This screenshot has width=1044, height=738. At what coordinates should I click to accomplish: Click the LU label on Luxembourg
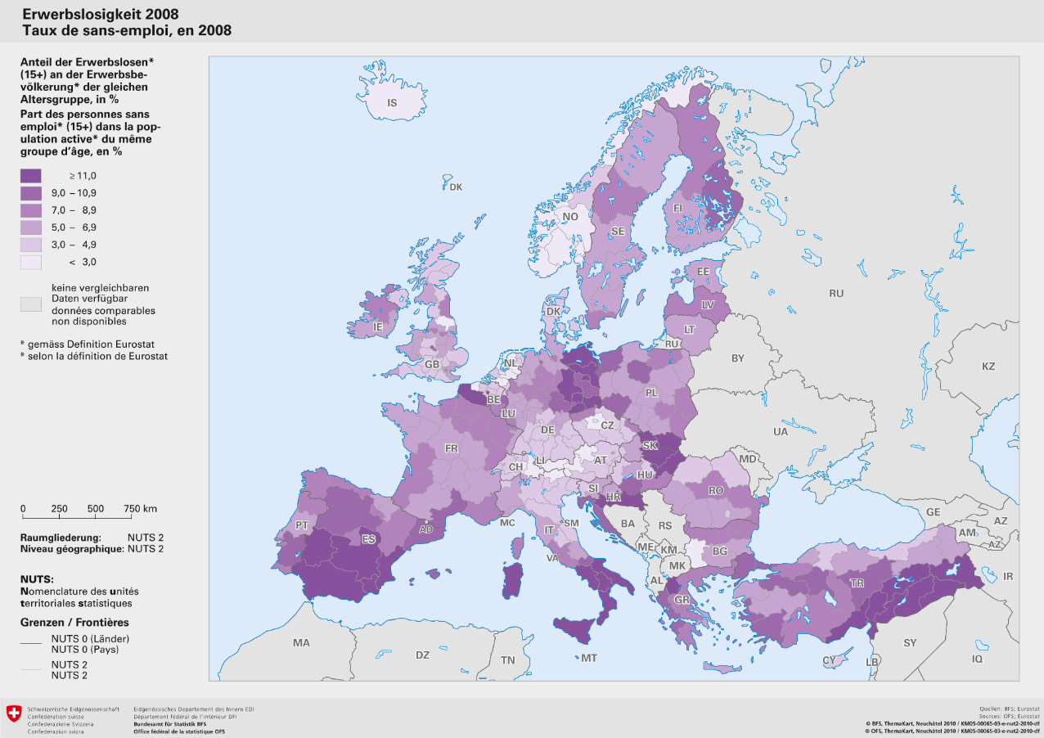508,414
